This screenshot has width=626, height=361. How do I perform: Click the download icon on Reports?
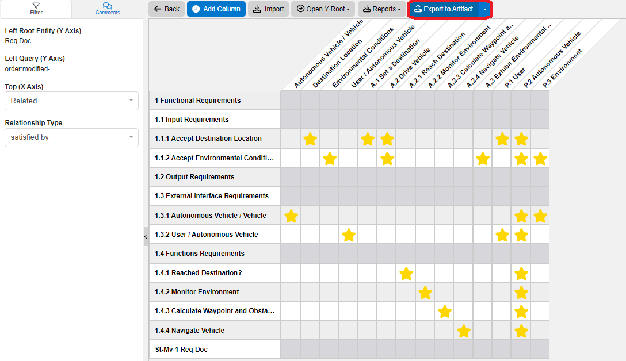tap(368, 9)
